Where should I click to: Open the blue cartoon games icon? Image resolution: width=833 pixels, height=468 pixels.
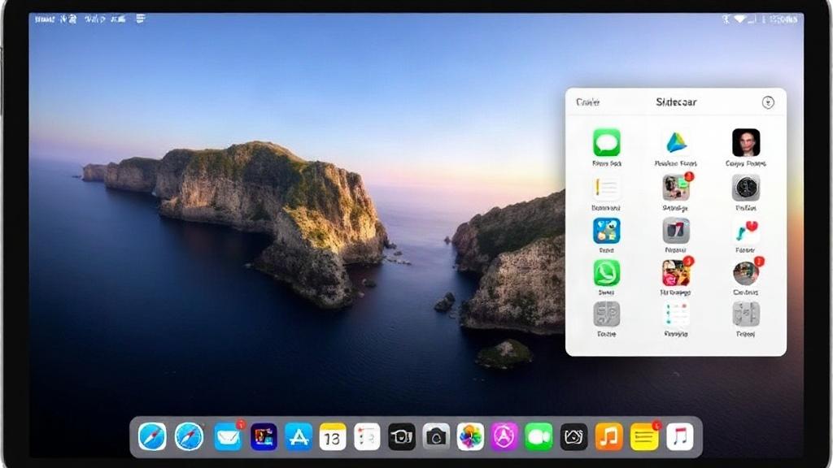(606, 231)
